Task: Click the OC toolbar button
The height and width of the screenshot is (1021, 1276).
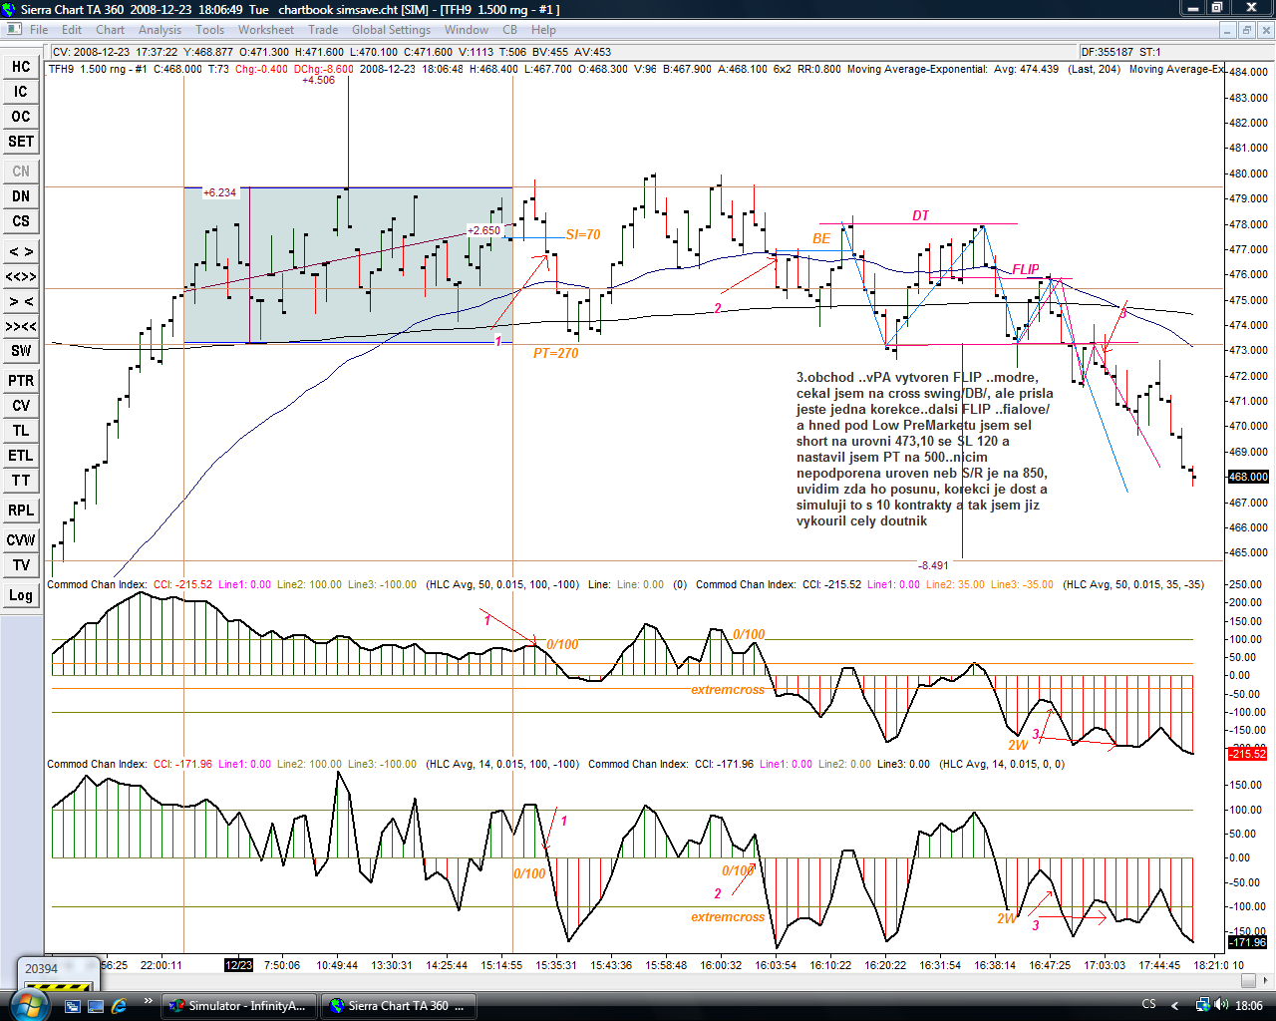Action: click(21, 117)
